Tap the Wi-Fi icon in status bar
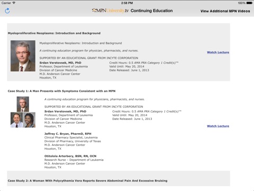Screen dimensions: 254x191 tap(14, 3)
